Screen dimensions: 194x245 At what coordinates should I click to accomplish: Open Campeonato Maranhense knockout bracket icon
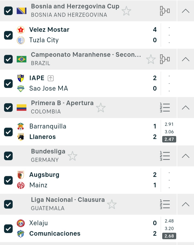pyautogui.click(x=165, y=59)
